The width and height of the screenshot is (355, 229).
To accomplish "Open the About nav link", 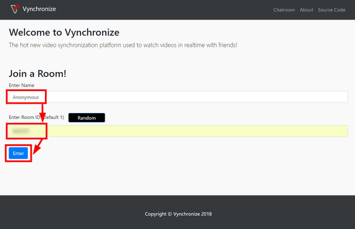I will point(306,9).
